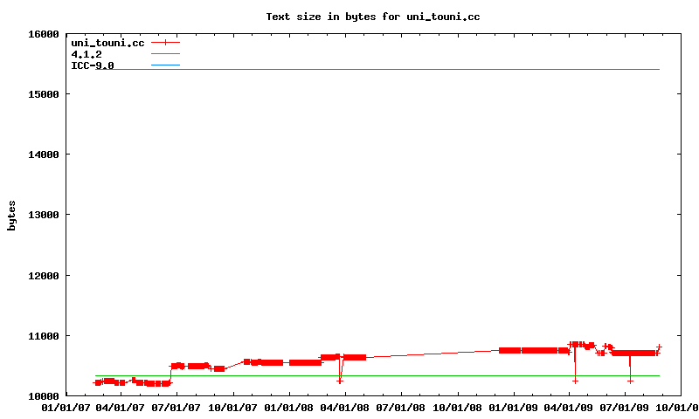This screenshot has width=699, height=419.
Task: Click the vertical 'bytes' axis label
Action: [x=12, y=215]
